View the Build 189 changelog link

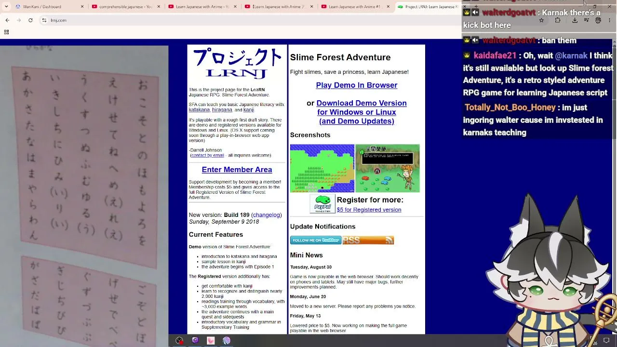tap(267, 215)
